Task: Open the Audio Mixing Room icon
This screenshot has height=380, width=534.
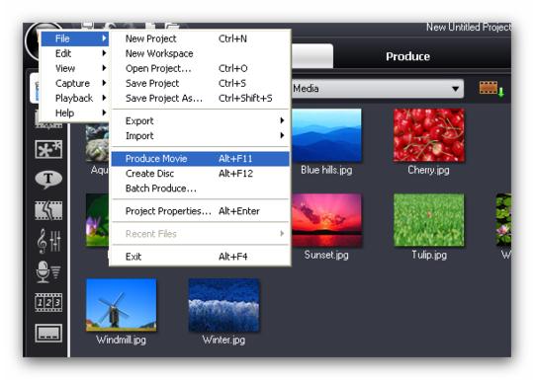Action: (x=48, y=241)
